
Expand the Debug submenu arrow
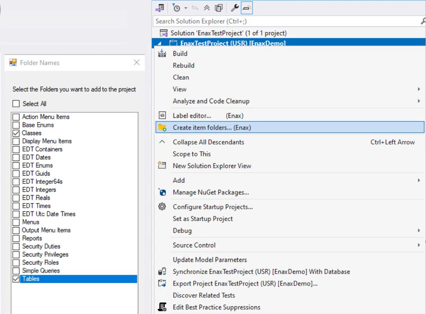click(419, 231)
